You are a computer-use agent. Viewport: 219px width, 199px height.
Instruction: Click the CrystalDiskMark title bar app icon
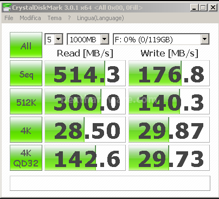point(7,8)
